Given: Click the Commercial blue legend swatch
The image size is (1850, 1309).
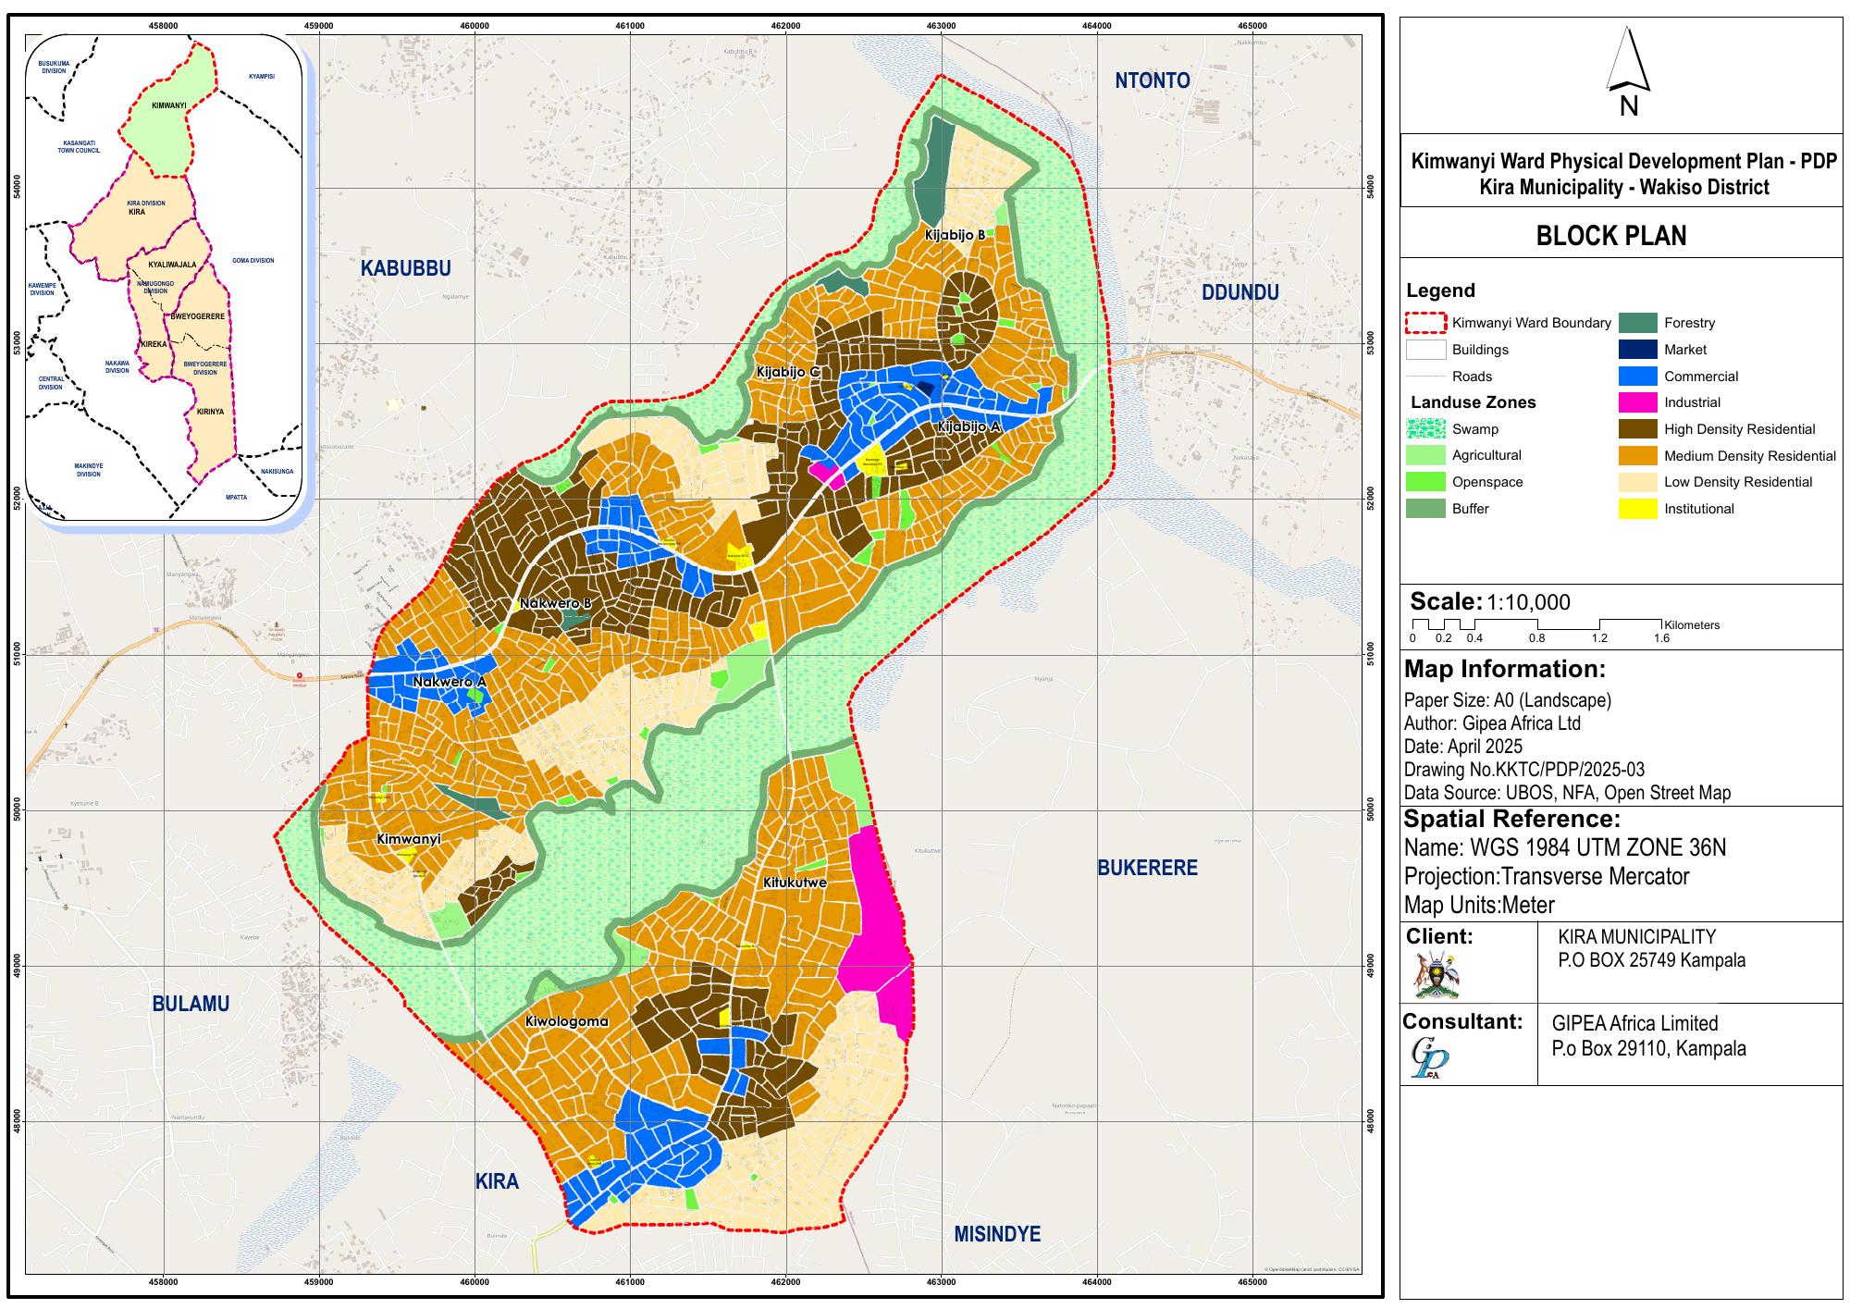Looking at the screenshot, I should [1637, 377].
